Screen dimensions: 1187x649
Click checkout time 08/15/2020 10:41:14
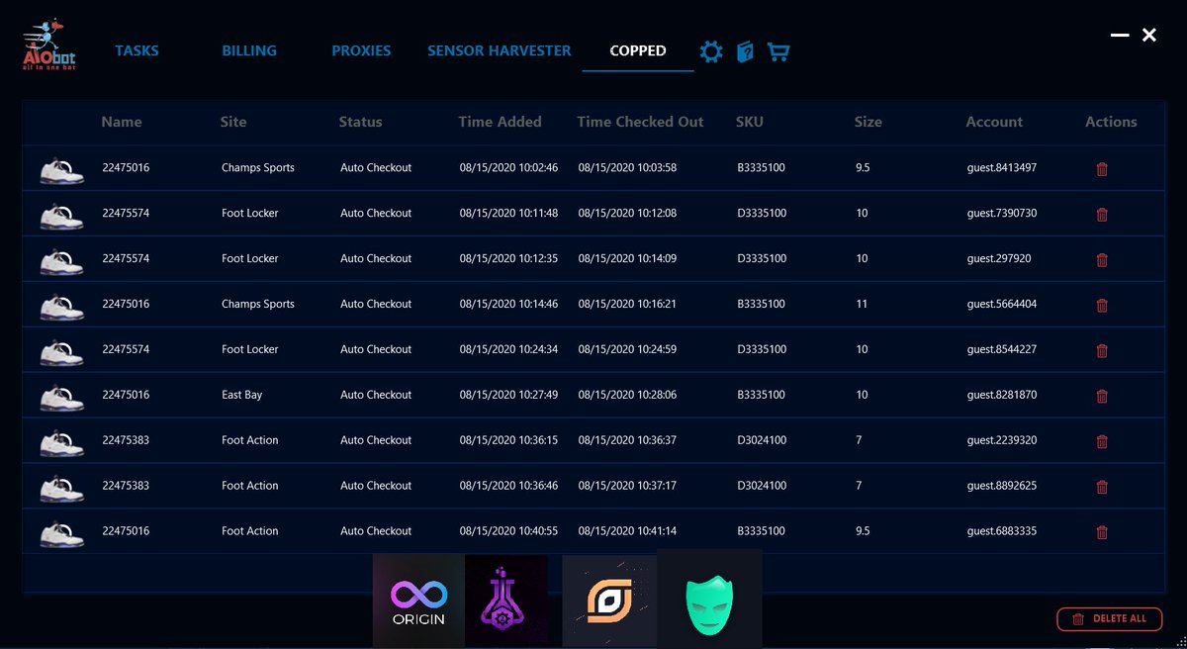(x=627, y=531)
